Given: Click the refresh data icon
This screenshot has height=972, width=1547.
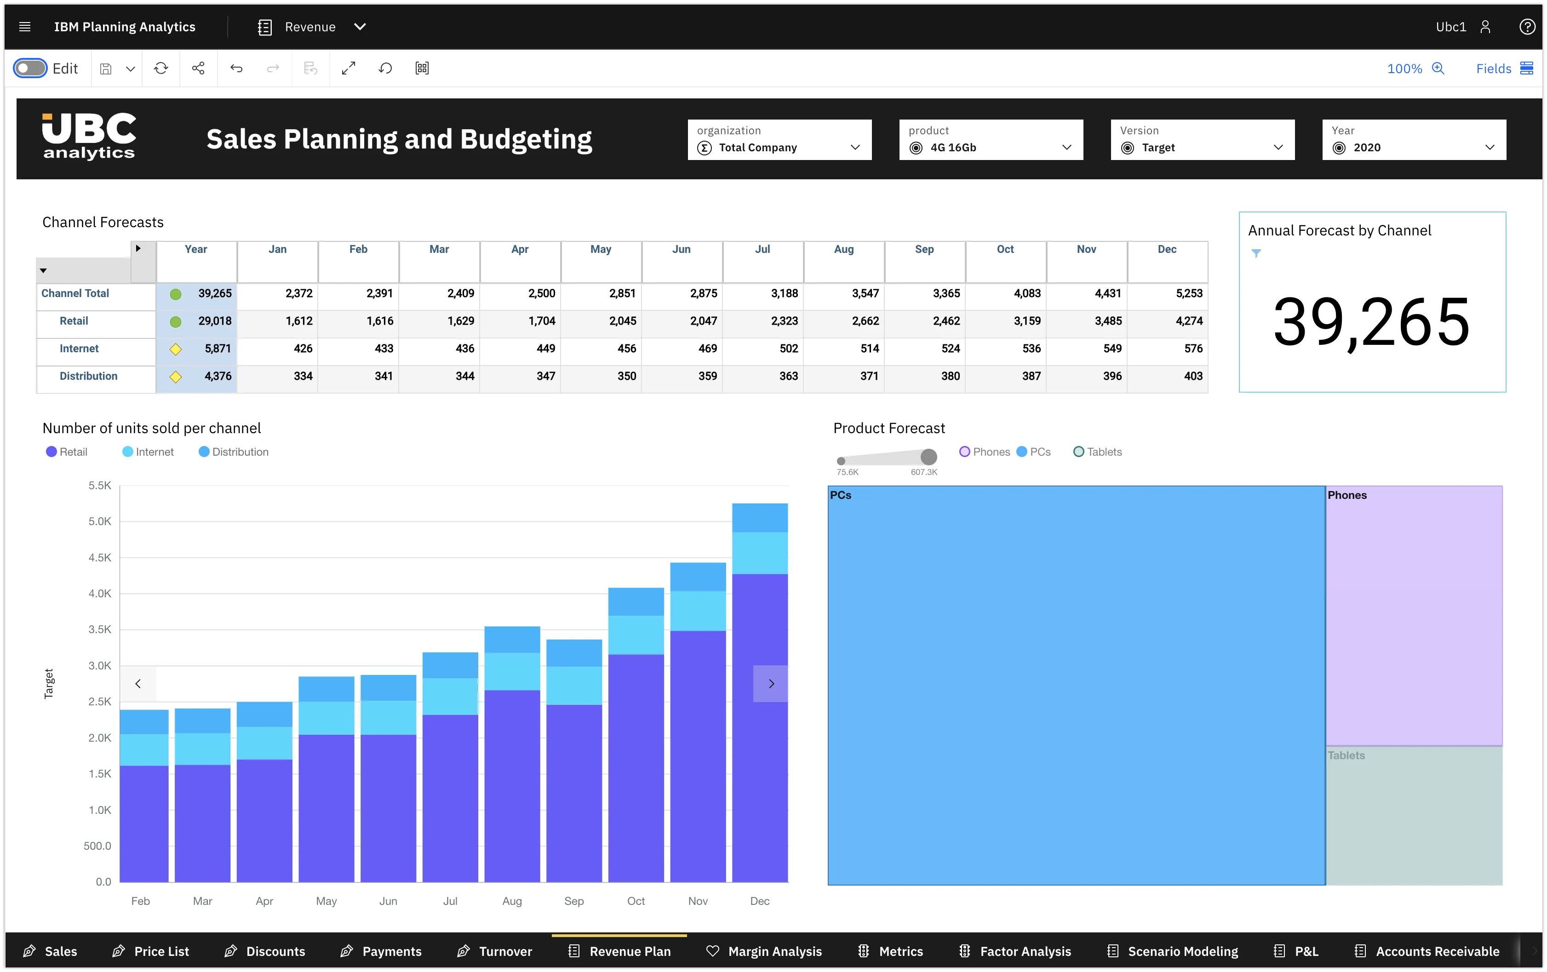Looking at the screenshot, I should 161,68.
